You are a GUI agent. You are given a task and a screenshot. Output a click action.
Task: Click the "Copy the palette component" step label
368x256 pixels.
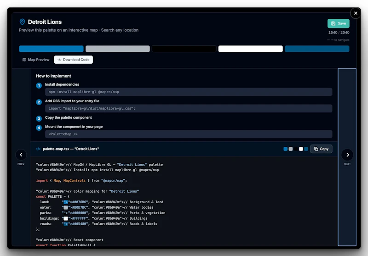[x=68, y=117]
